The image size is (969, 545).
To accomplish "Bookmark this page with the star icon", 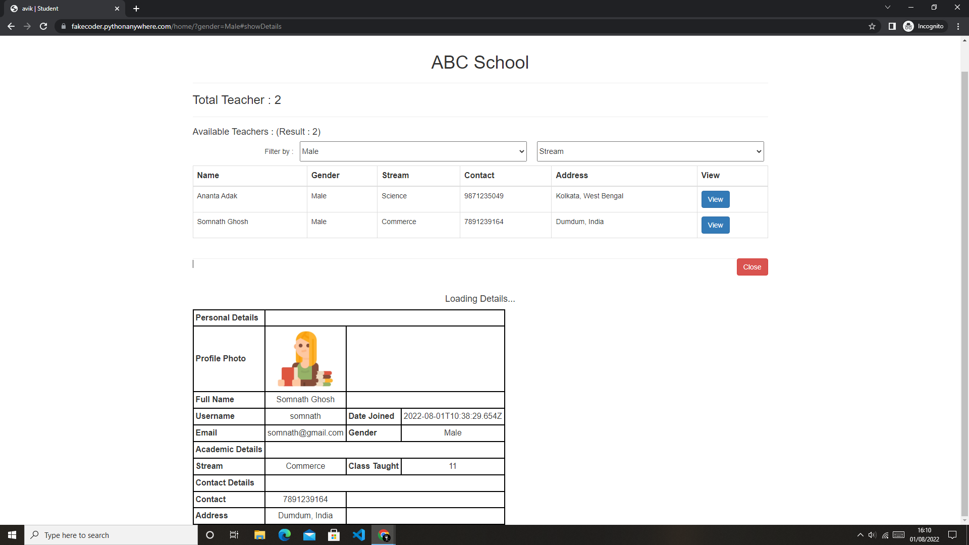I will (873, 26).
